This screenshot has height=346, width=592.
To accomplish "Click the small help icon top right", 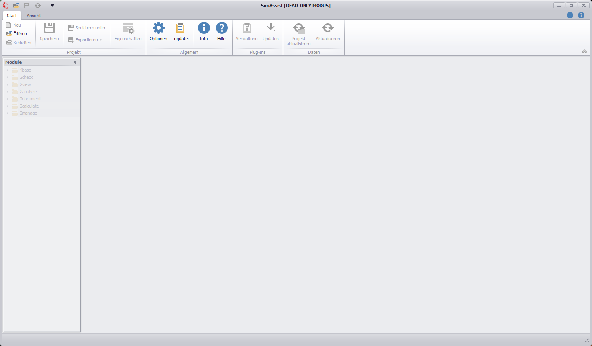I will click(581, 15).
